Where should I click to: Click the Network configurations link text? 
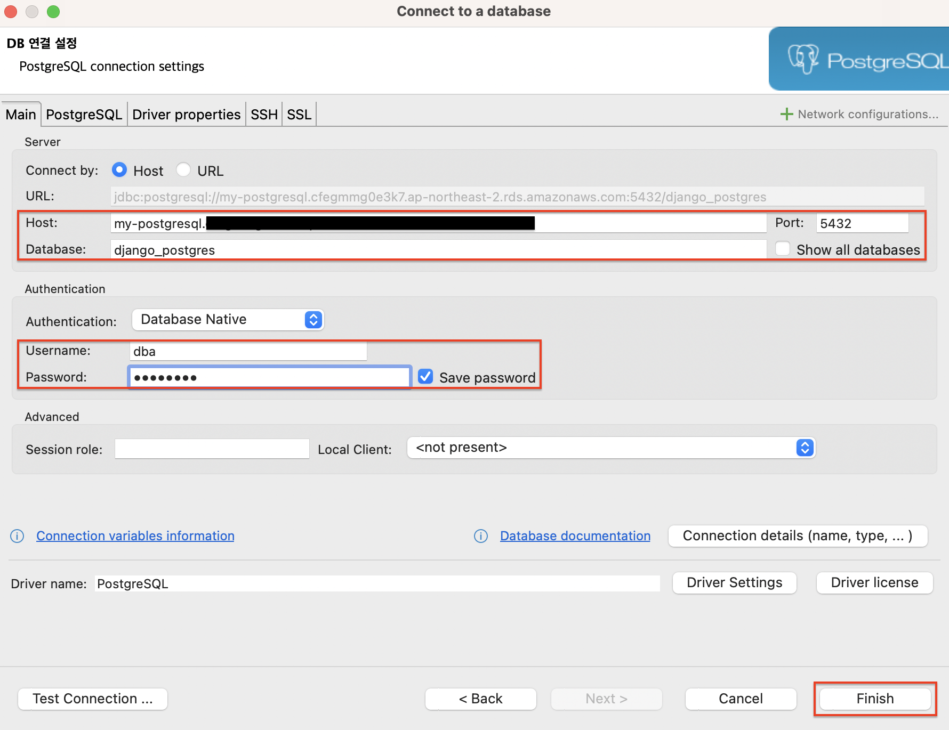(x=868, y=114)
